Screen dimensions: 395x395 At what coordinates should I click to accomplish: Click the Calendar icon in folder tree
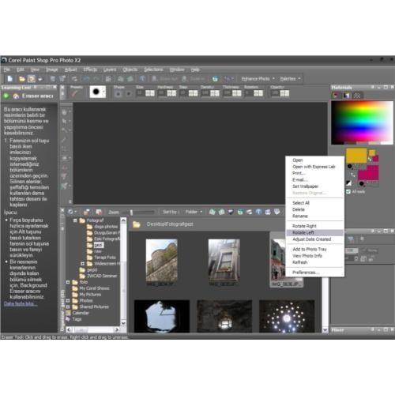click(69, 313)
